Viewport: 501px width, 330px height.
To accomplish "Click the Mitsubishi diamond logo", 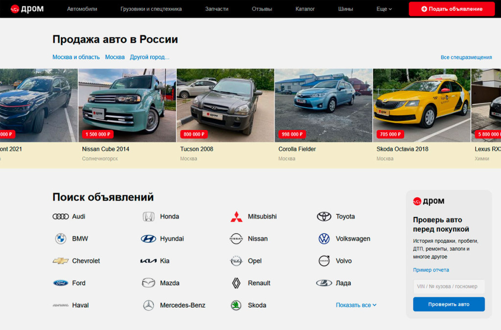I will pos(236,216).
